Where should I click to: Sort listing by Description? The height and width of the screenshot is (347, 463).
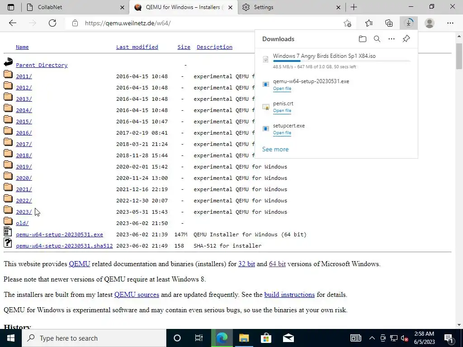tap(214, 47)
